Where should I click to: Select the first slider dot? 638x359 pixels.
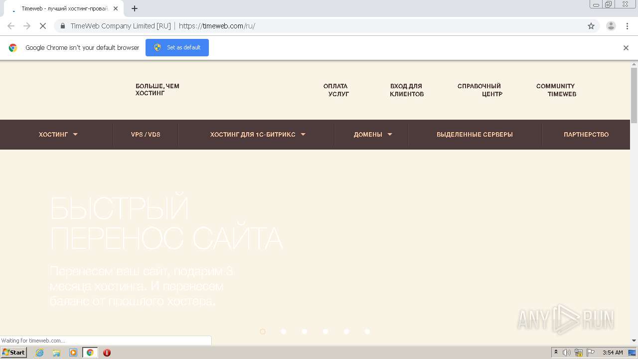coord(263,332)
